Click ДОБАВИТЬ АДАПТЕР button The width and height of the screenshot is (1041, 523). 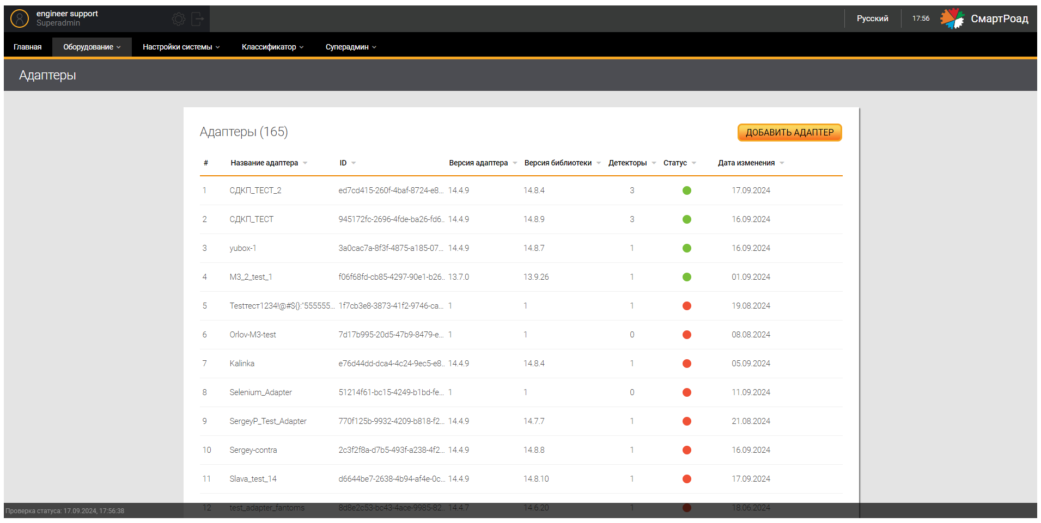click(790, 132)
